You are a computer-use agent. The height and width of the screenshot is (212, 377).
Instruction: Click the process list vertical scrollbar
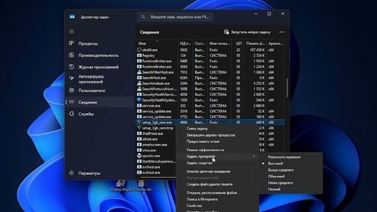(287, 88)
